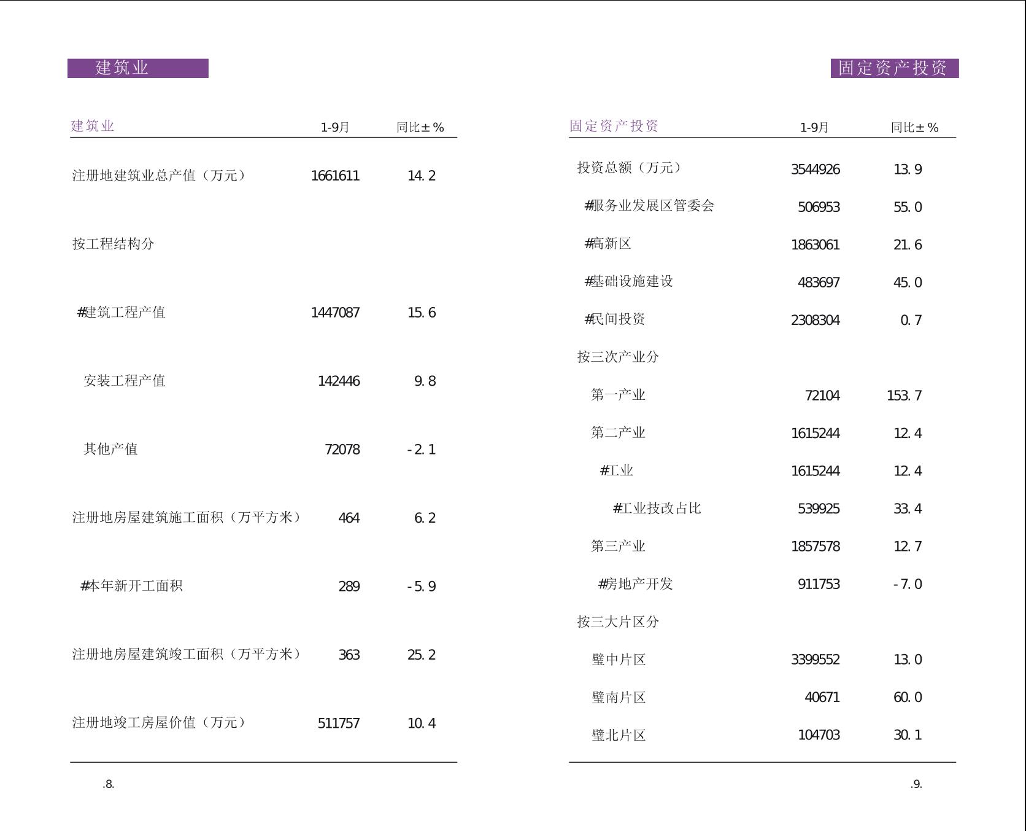
Task: Click 按三次产业分 heading
Action: pyautogui.click(x=618, y=357)
